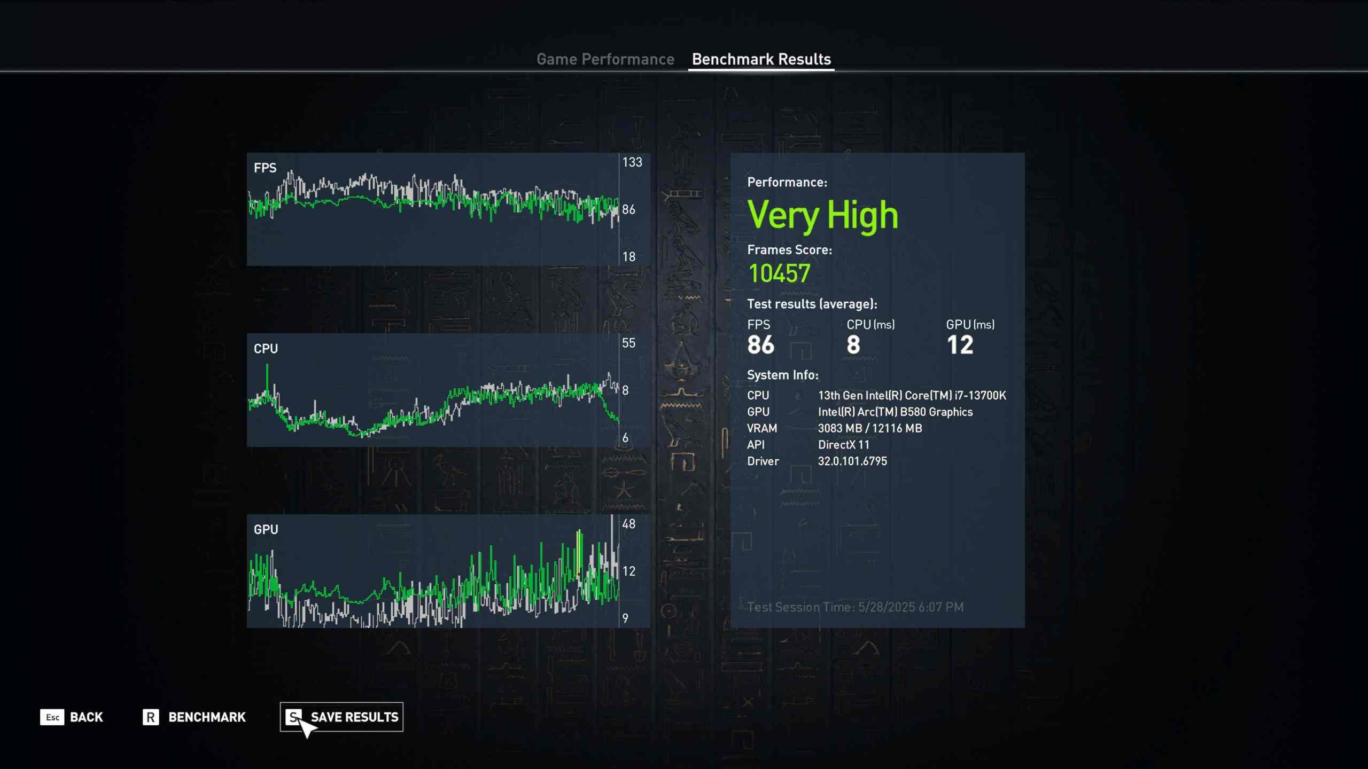Click the Frames Score value 10457
1368x769 pixels.
pyautogui.click(x=779, y=273)
